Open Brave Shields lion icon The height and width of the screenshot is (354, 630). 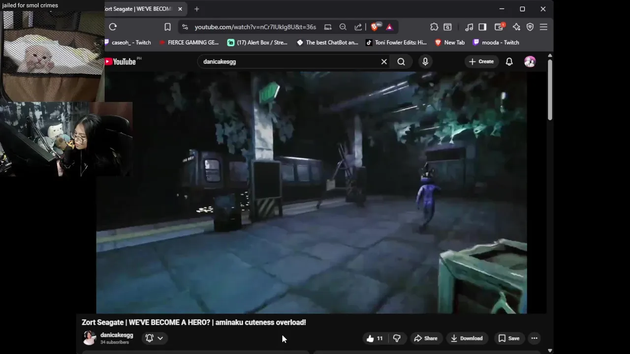point(375,27)
